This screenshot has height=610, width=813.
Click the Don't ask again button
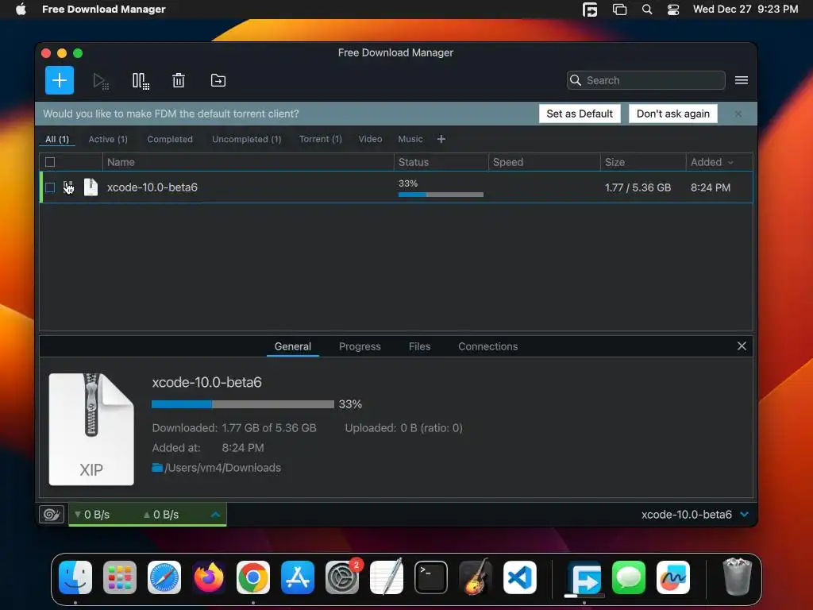(673, 114)
